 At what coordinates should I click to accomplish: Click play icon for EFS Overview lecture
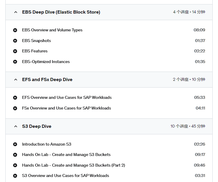click(x=15, y=98)
